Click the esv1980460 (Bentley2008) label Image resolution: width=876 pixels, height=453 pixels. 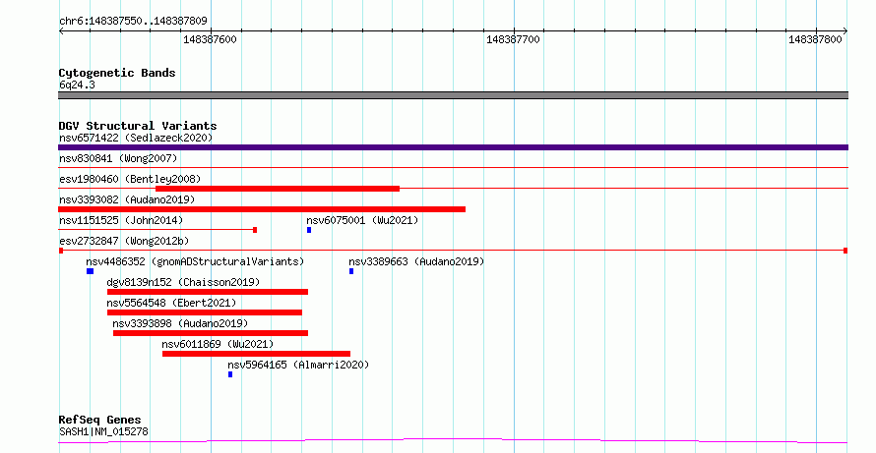coord(130,179)
